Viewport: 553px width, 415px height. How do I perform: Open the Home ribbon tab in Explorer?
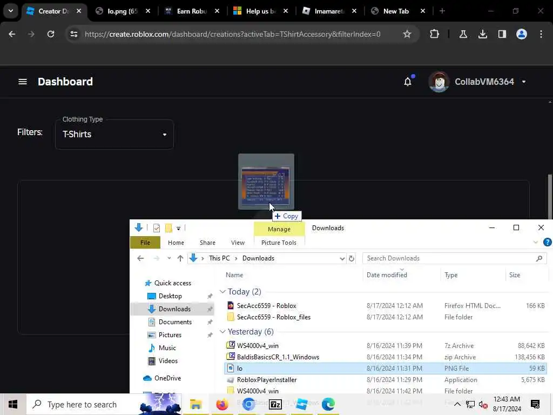tap(176, 243)
